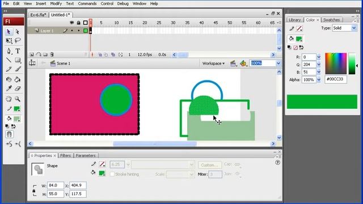Select the Hand tool
This screenshot has height=204, width=363.
(x=9, y=99)
